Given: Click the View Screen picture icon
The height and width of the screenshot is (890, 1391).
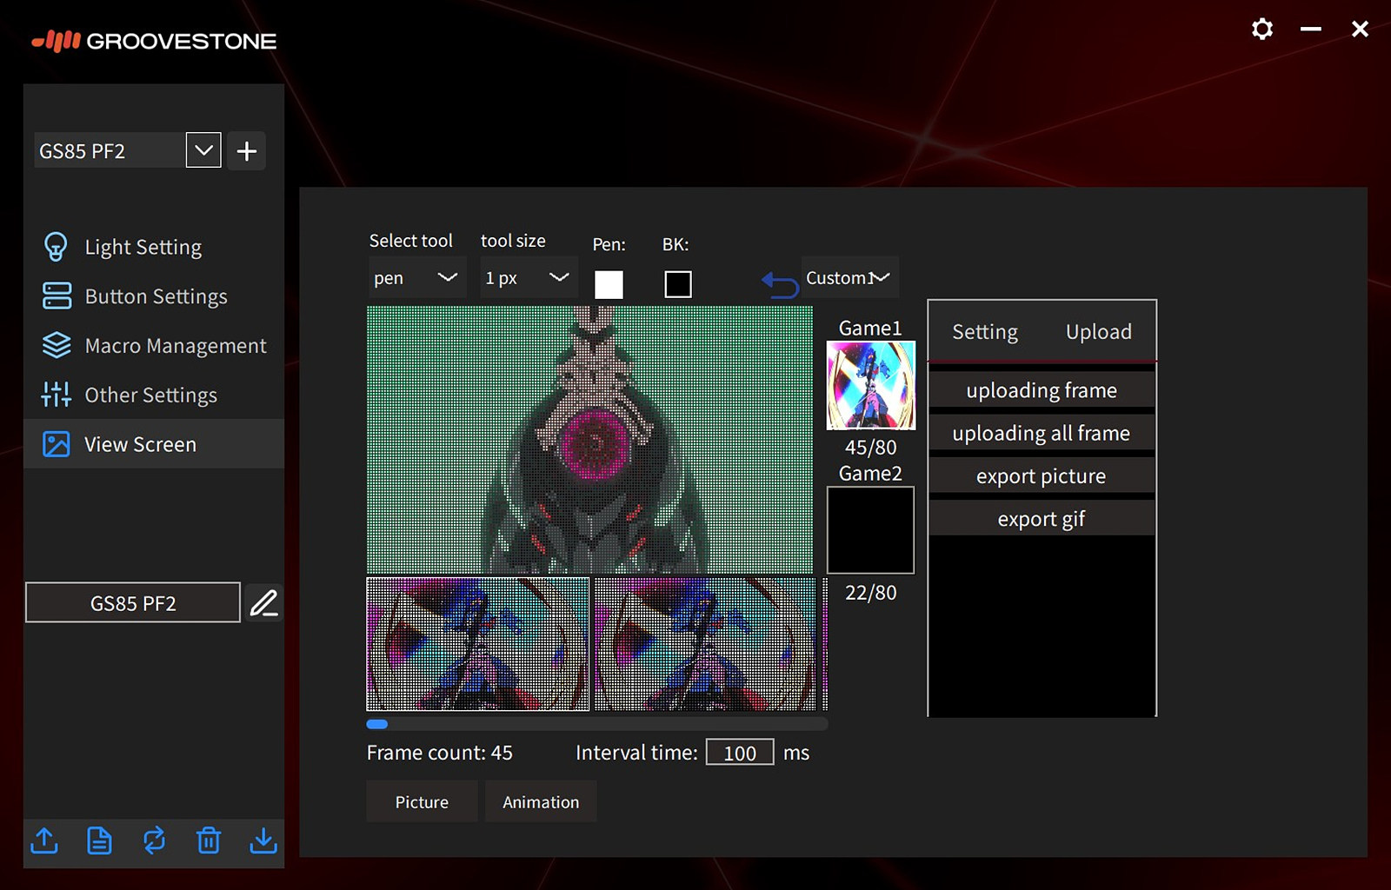Looking at the screenshot, I should click(57, 444).
